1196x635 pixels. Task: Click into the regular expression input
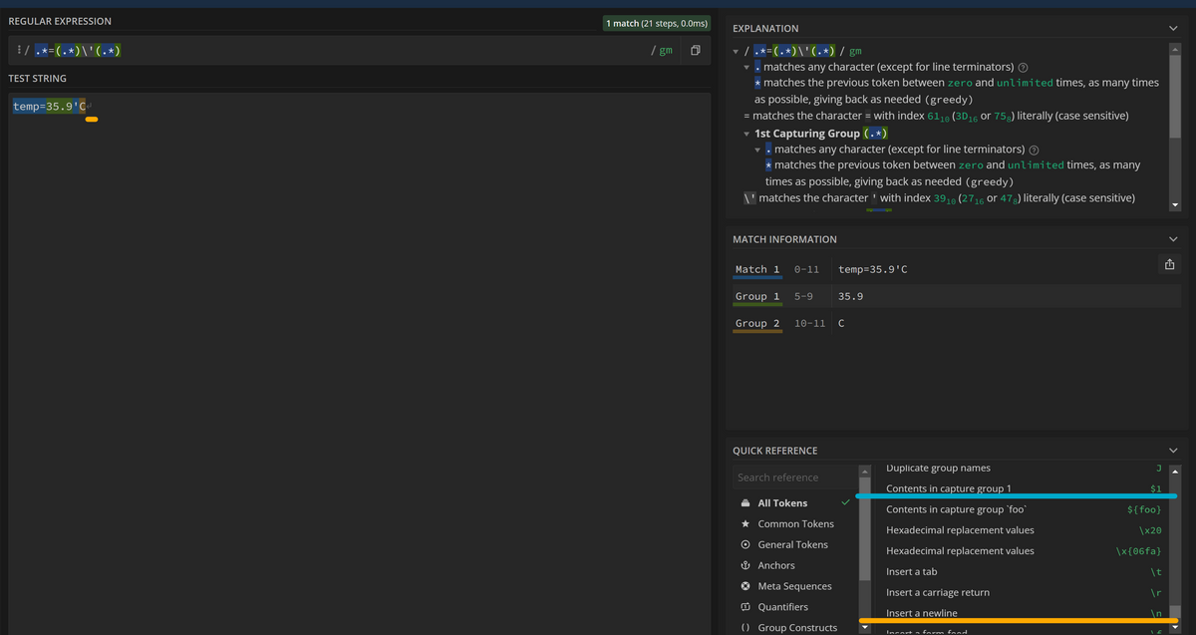click(x=339, y=50)
